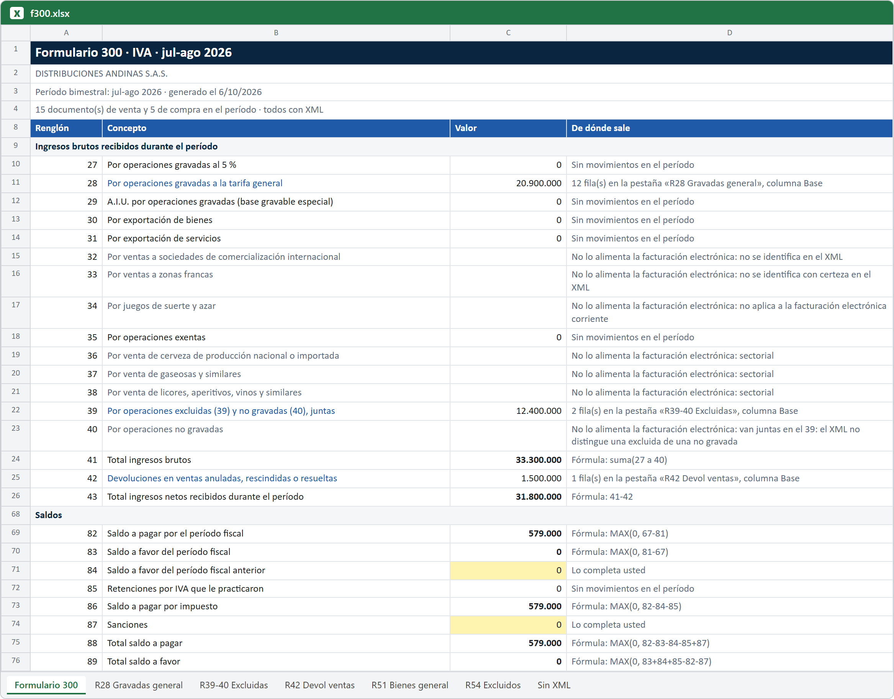Click 'Por juegos de suerte y azar' cell
The width and height of the screenshot is (894, 699).
[276, 312]
